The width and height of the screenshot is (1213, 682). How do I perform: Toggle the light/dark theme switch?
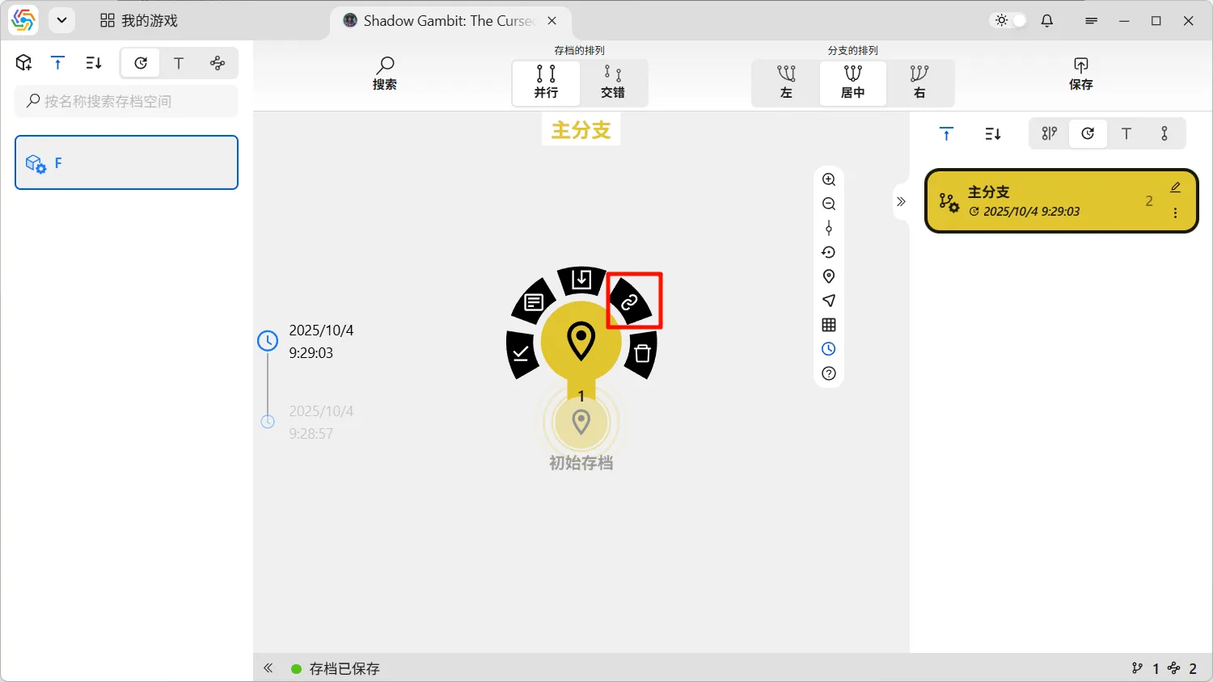(x=1010, y=20)
